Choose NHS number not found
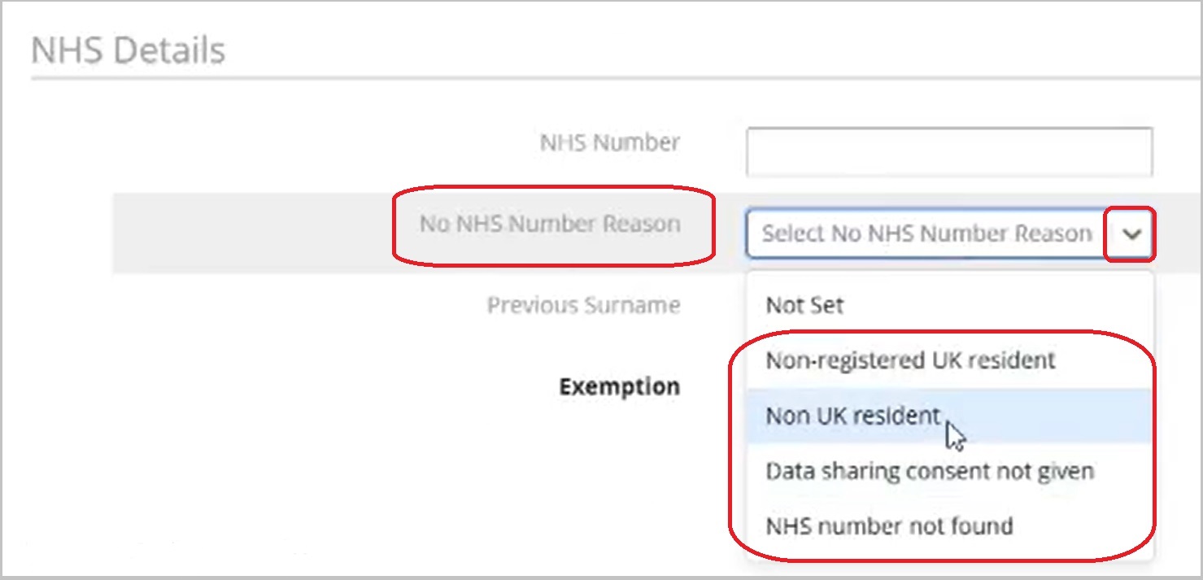This screenshot has width=1203, height=580. [x=889, y=526]
